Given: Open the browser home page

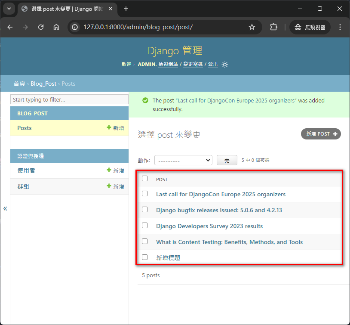Looking at the screenshot, I should click(x=56, y=27).
